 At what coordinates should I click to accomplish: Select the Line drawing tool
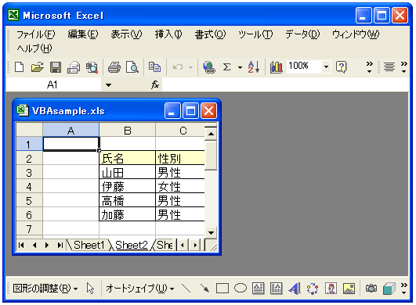tap(186, 289)
